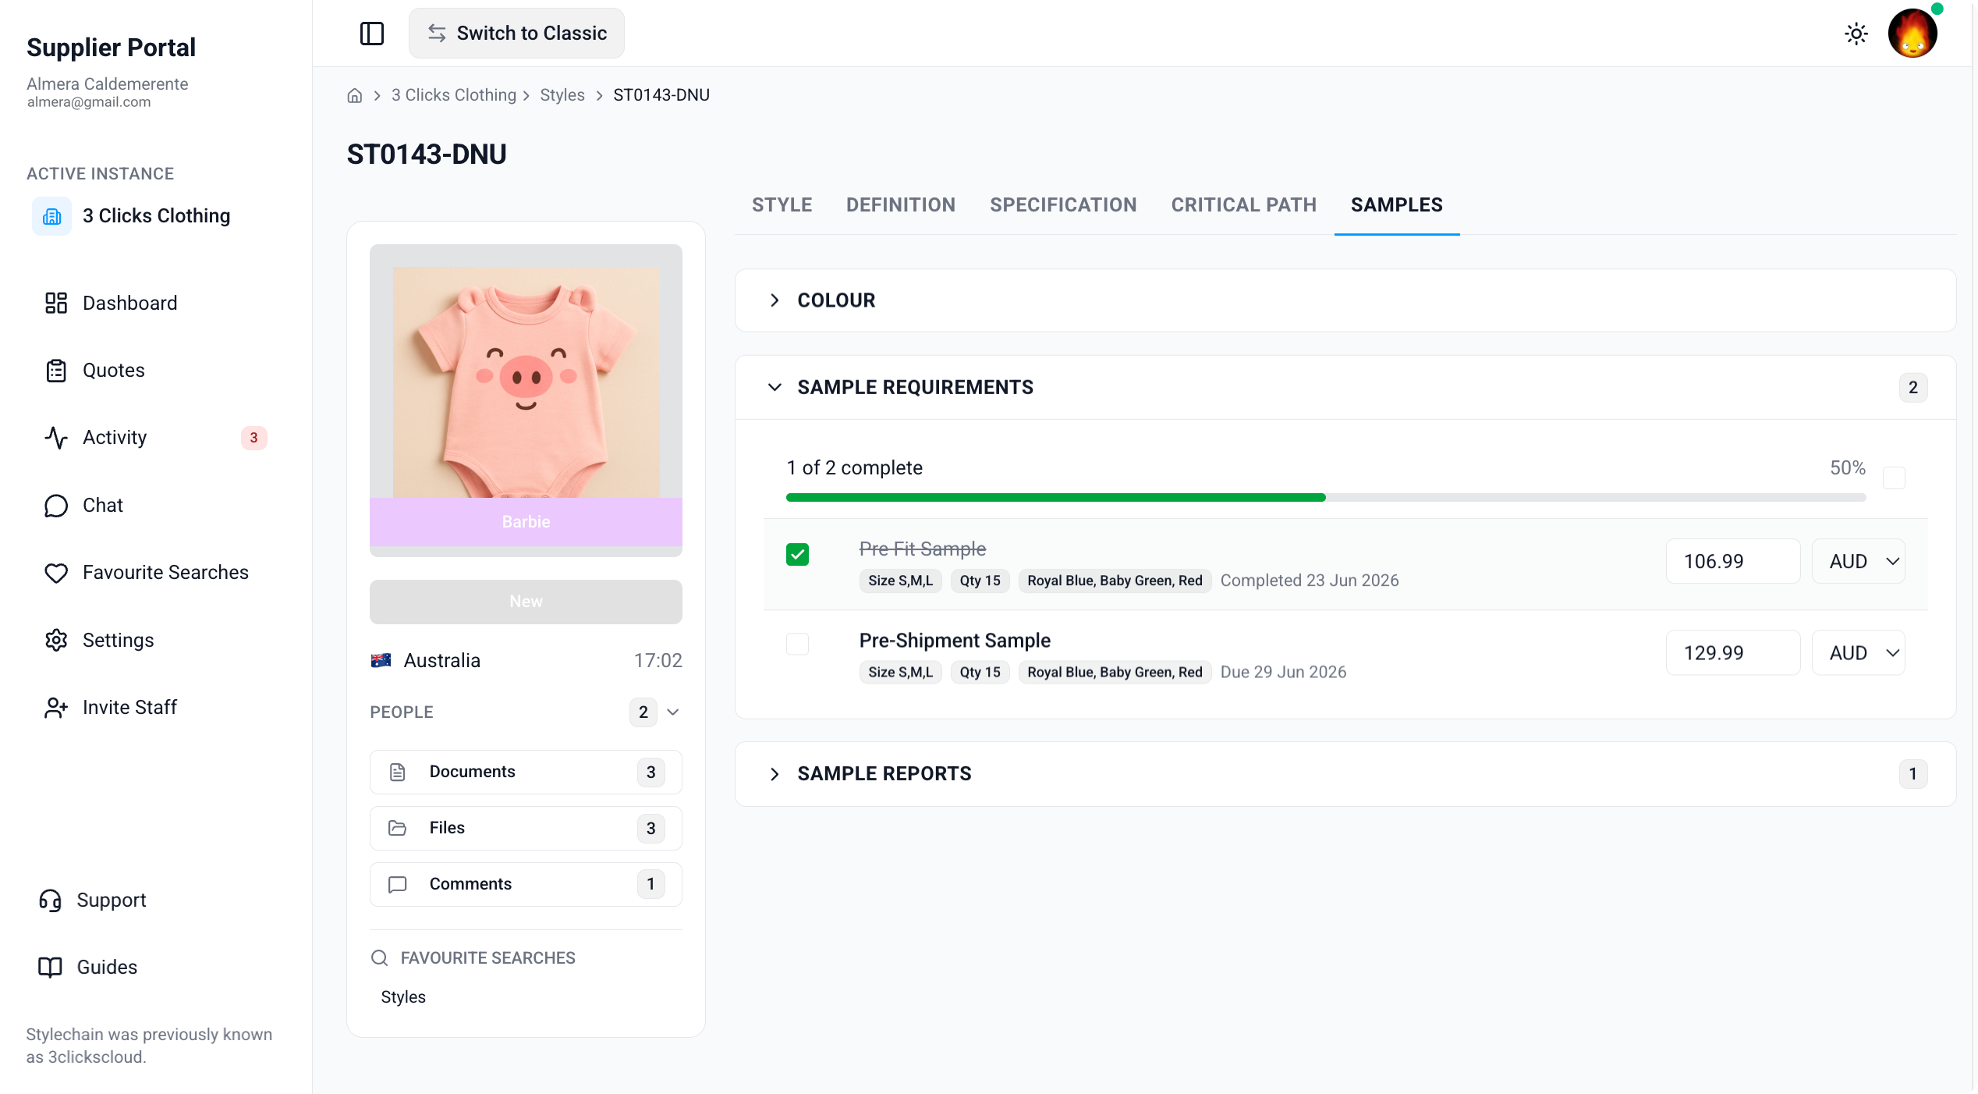Open Styles favourite search link
Screen dimensions: 1978x1094
click(x=403, y=998)
